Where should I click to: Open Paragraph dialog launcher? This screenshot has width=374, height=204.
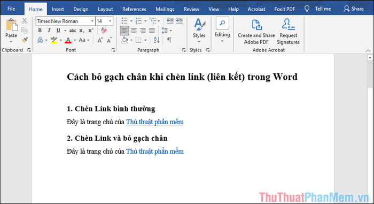184,50
